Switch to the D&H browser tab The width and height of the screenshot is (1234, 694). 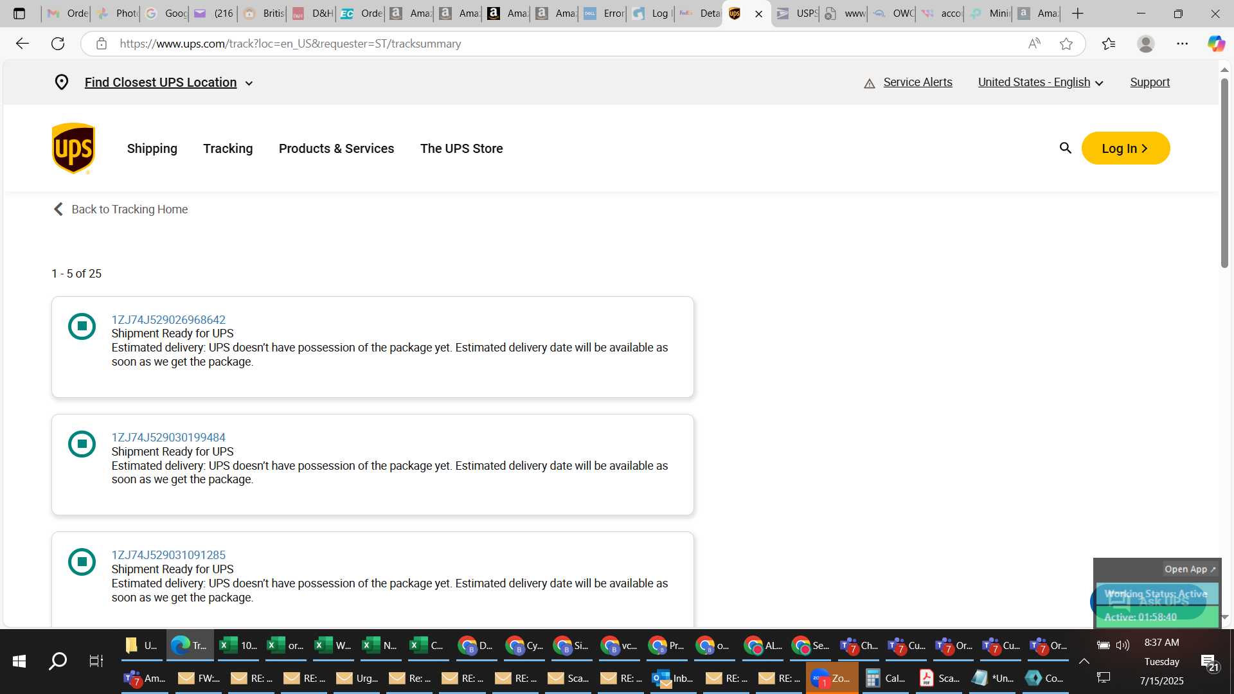pyautogui.click(x=312, y=13)
